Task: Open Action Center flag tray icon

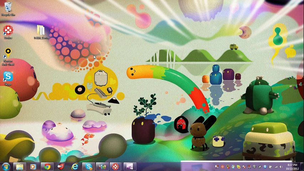Action: coord(244,167)
